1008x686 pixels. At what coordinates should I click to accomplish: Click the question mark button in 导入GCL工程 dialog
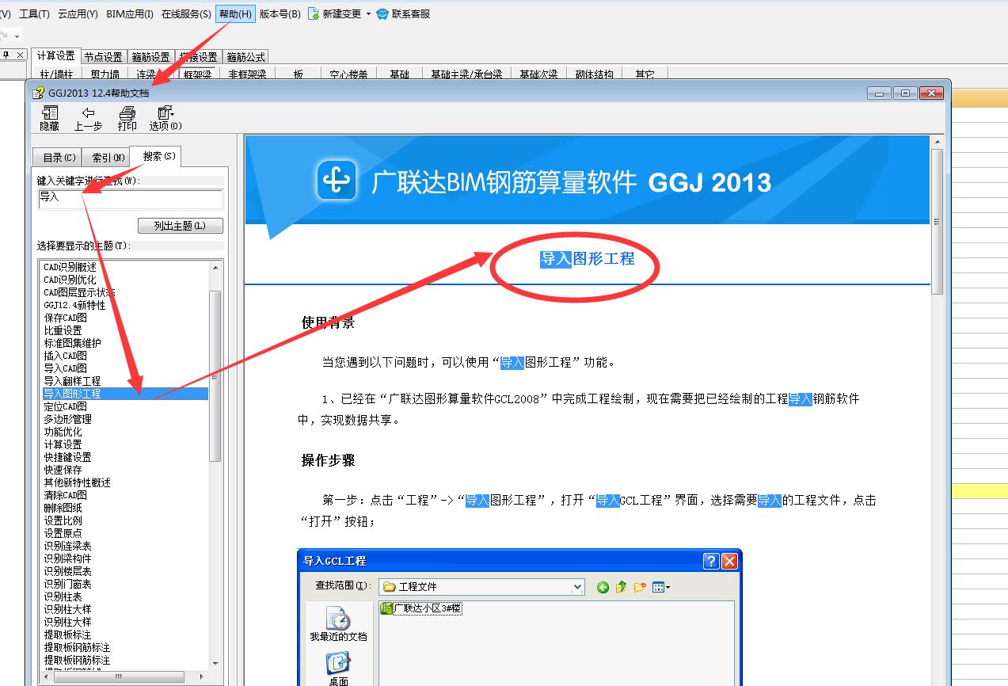point(711,561)
